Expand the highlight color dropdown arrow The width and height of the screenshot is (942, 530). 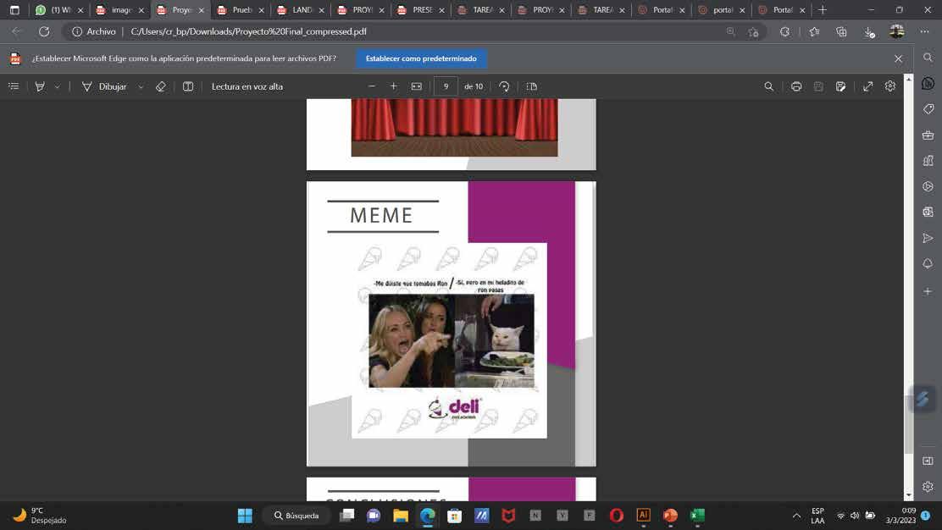(57, 86)
